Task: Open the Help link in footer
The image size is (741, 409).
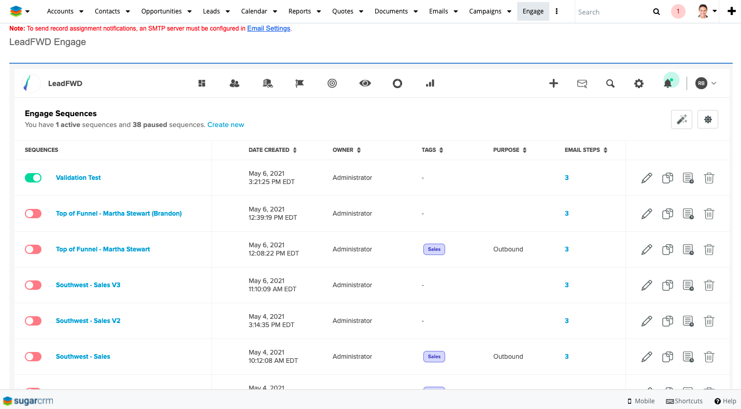Action: pos(725,401)
